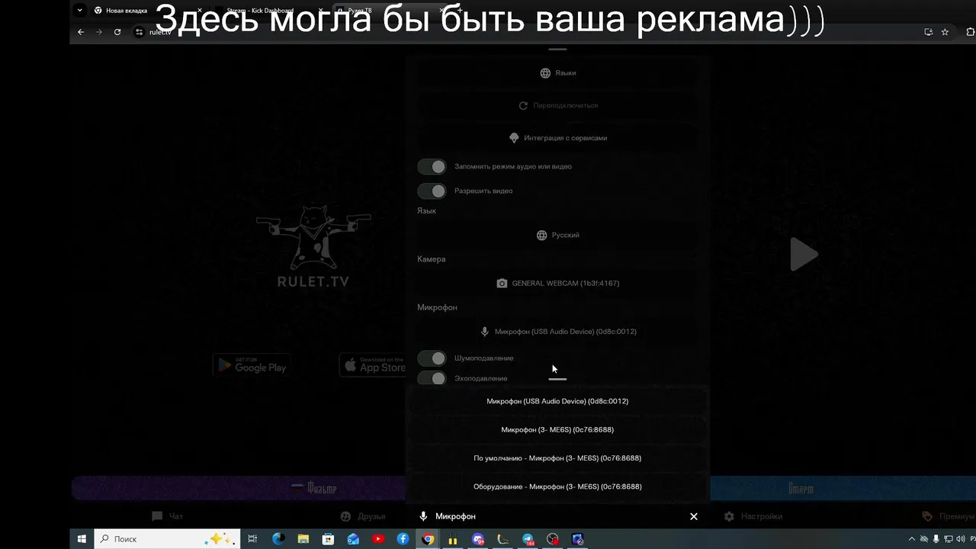
Task: Click the Поиск taskbar search box
Action: click(167, 539)
